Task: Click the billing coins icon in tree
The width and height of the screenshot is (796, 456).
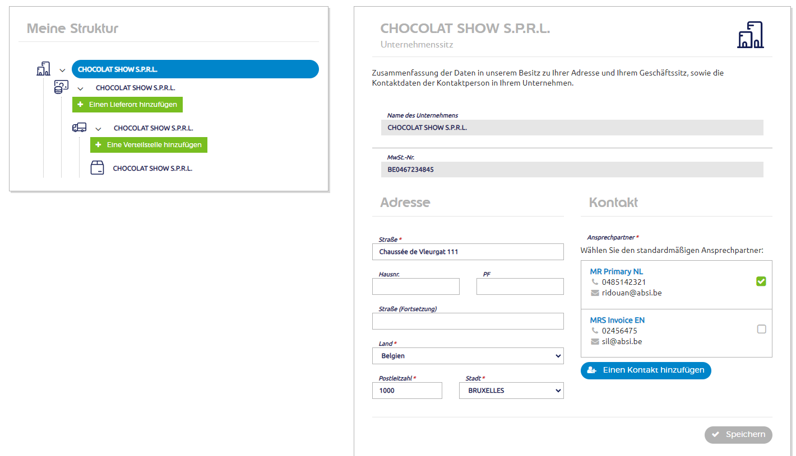Action: click(x=61, y=87)
